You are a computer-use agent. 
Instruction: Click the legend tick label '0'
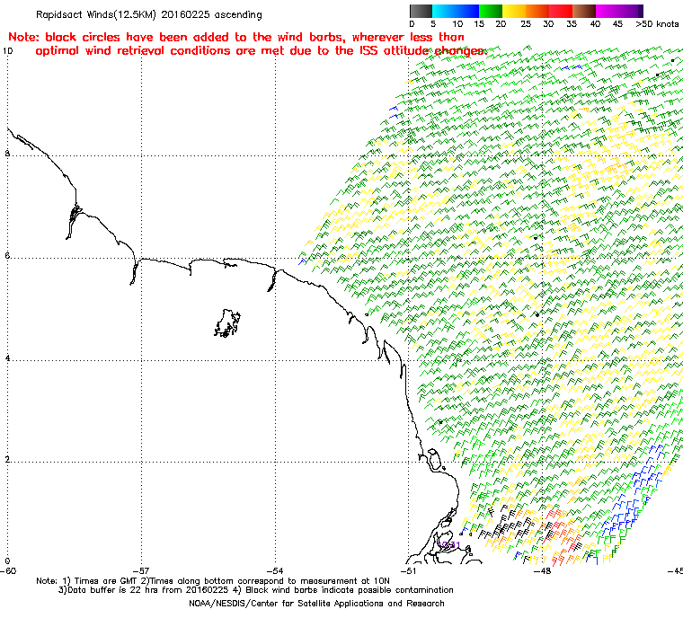coord(412,24)
